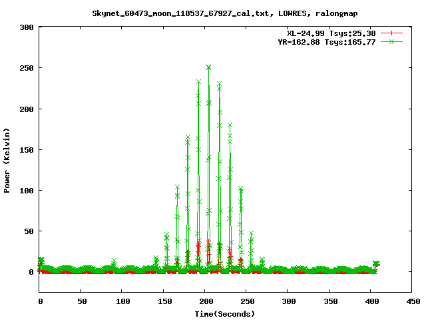Screen dimensions: 426x320
Task: Click the legend entry XL-24.99 Tsys:25.38
Action: point(331,33)
